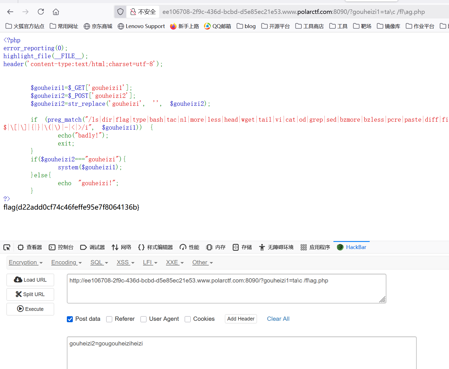Uncheck the Post data checkbox
The width and height of the screenshot is (449, 369).
[x=70, y=319]
